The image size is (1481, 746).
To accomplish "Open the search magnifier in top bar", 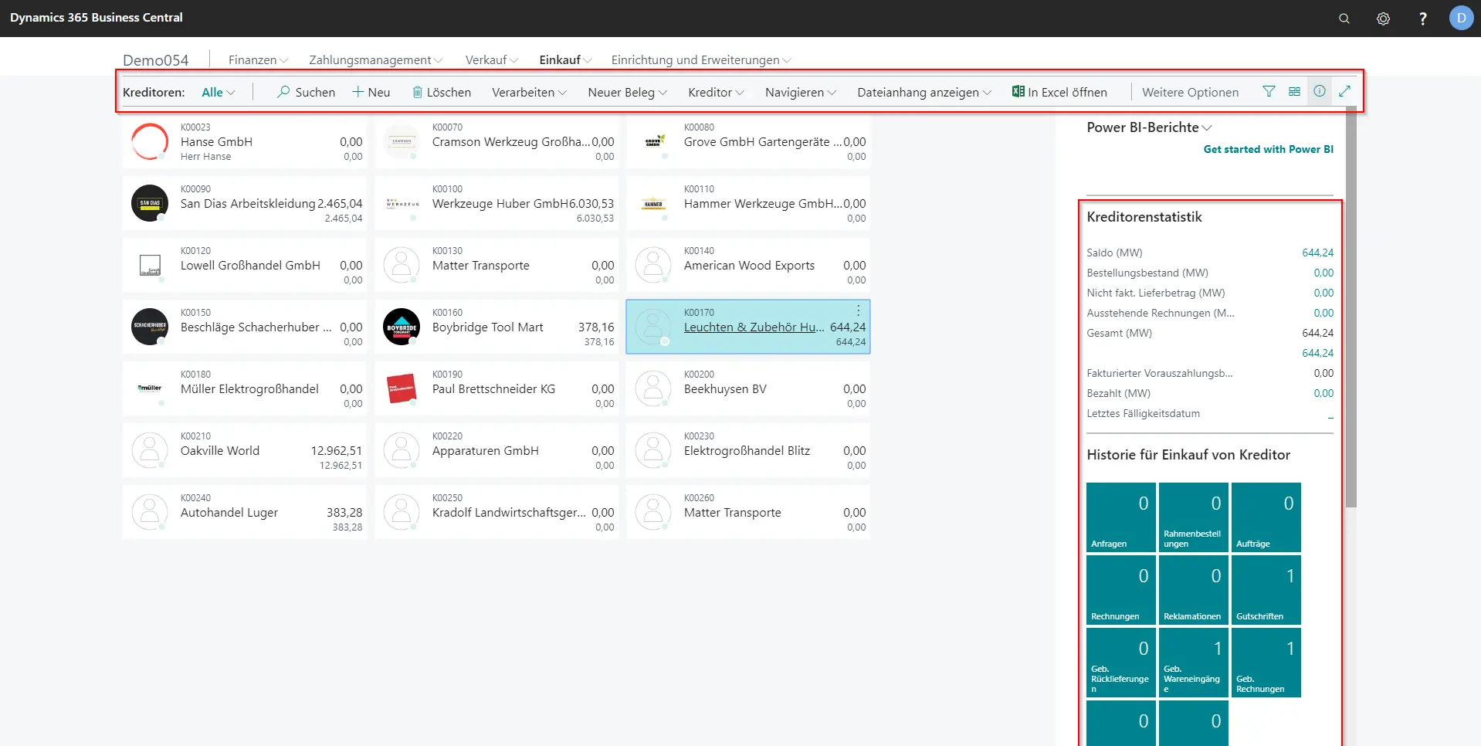I will (x=1344, y=19).
